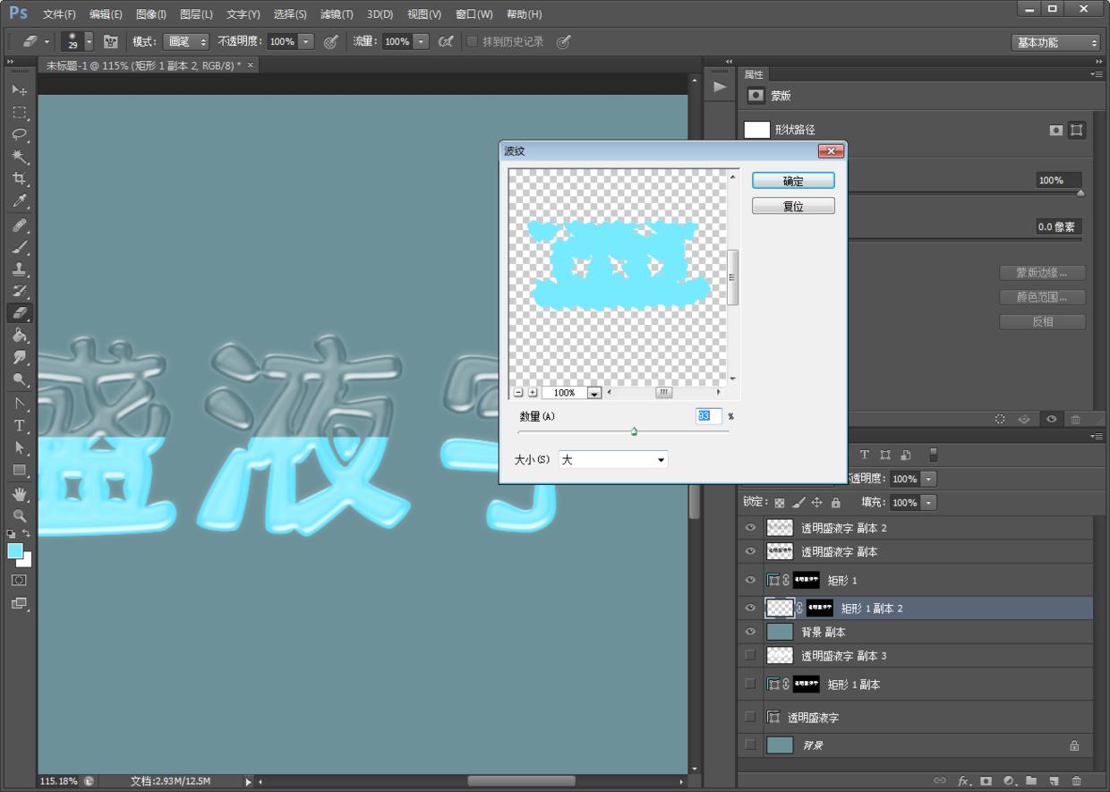Click the Eyedropper tool

(19, 200)
